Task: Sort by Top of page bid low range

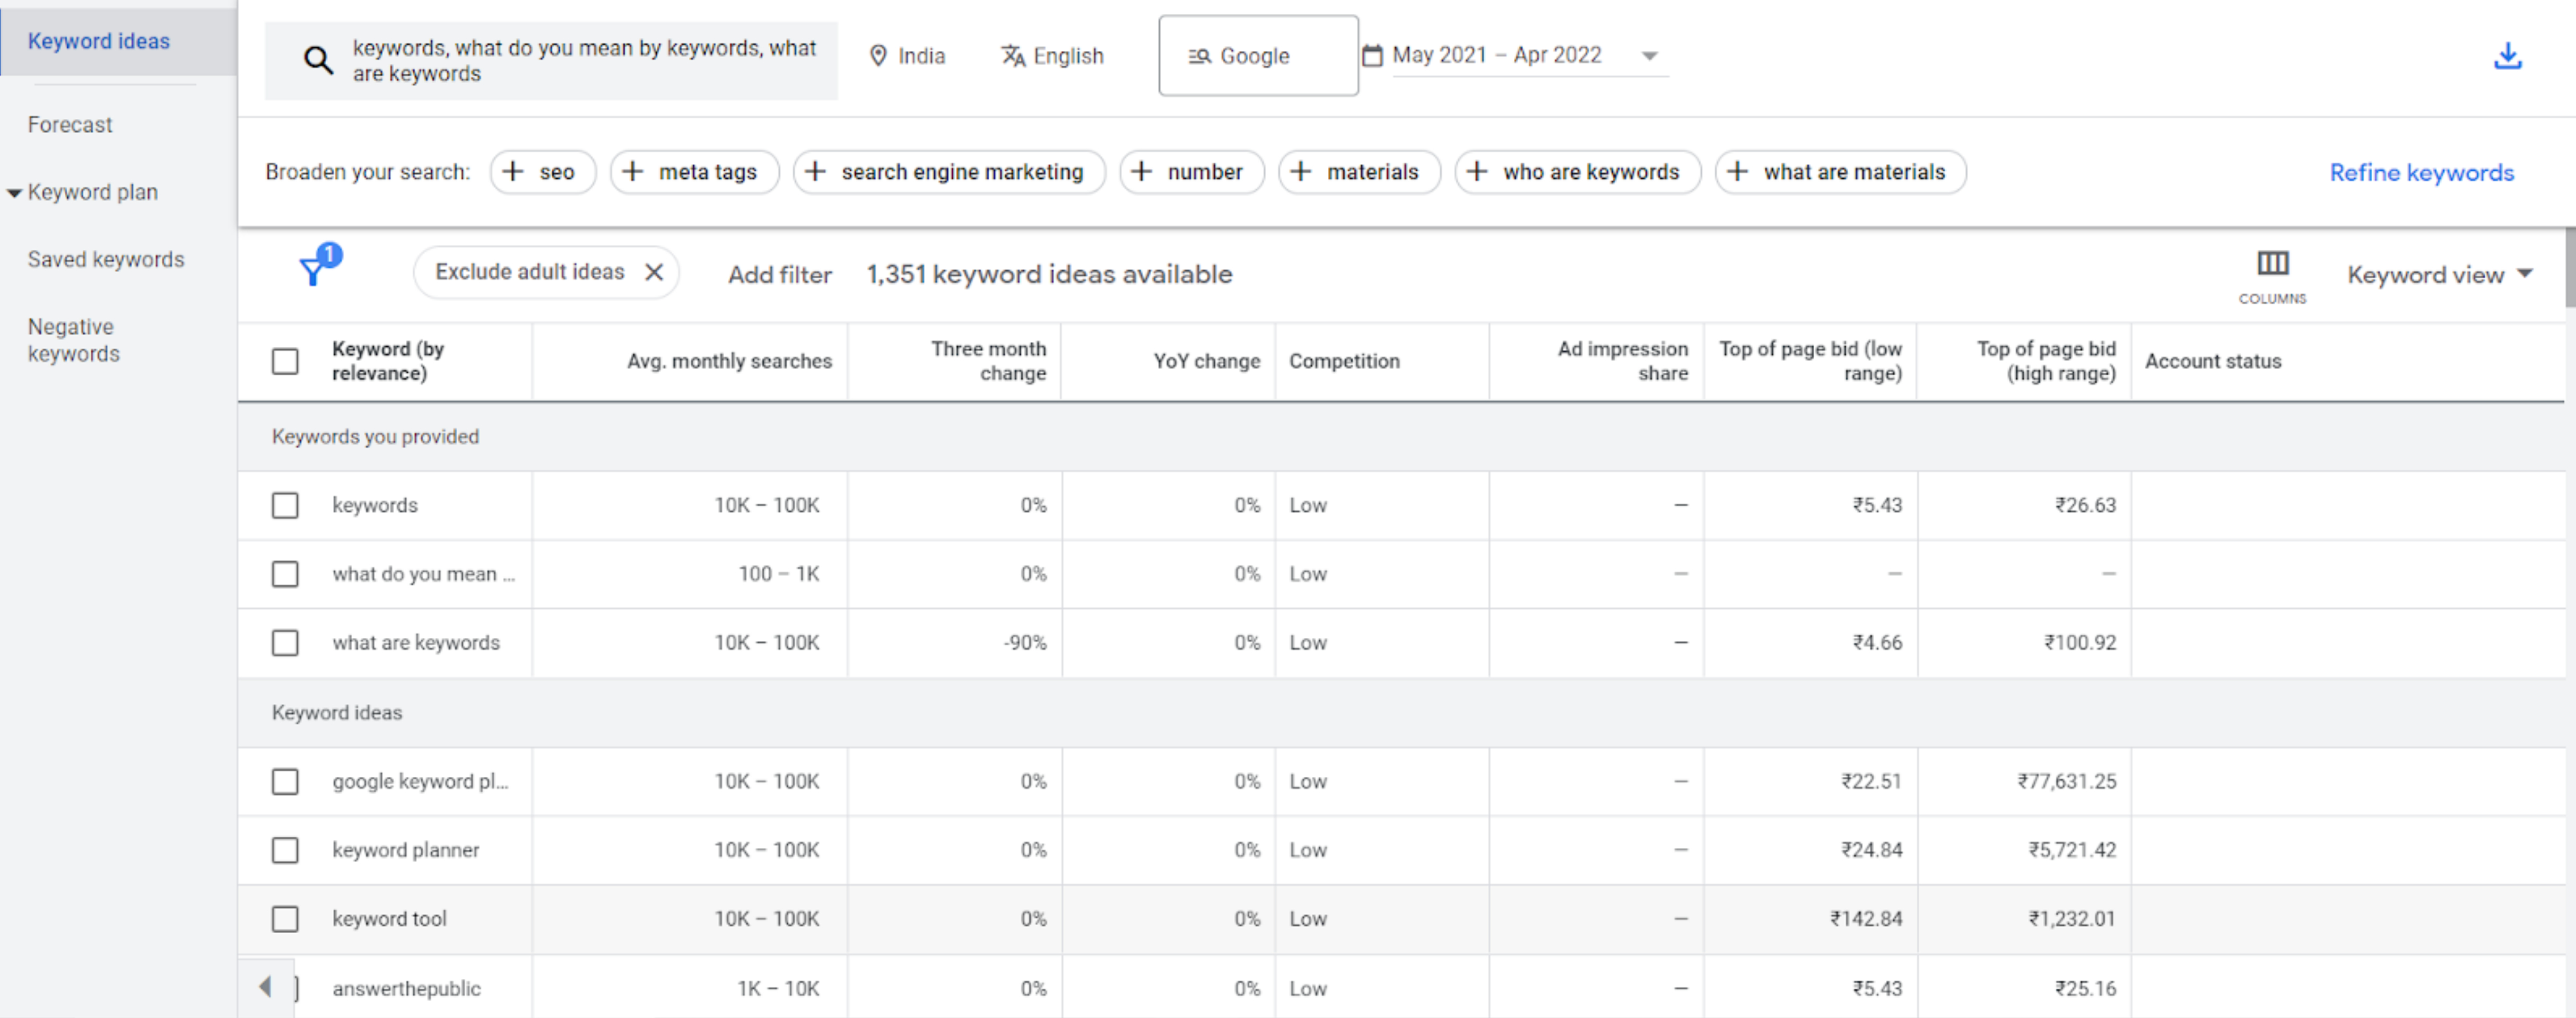Action: pyautogui.click(x=1810, y=361)
